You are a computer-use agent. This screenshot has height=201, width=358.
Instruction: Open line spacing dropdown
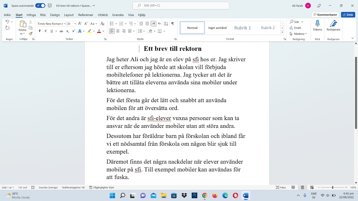tap(141, 31)
